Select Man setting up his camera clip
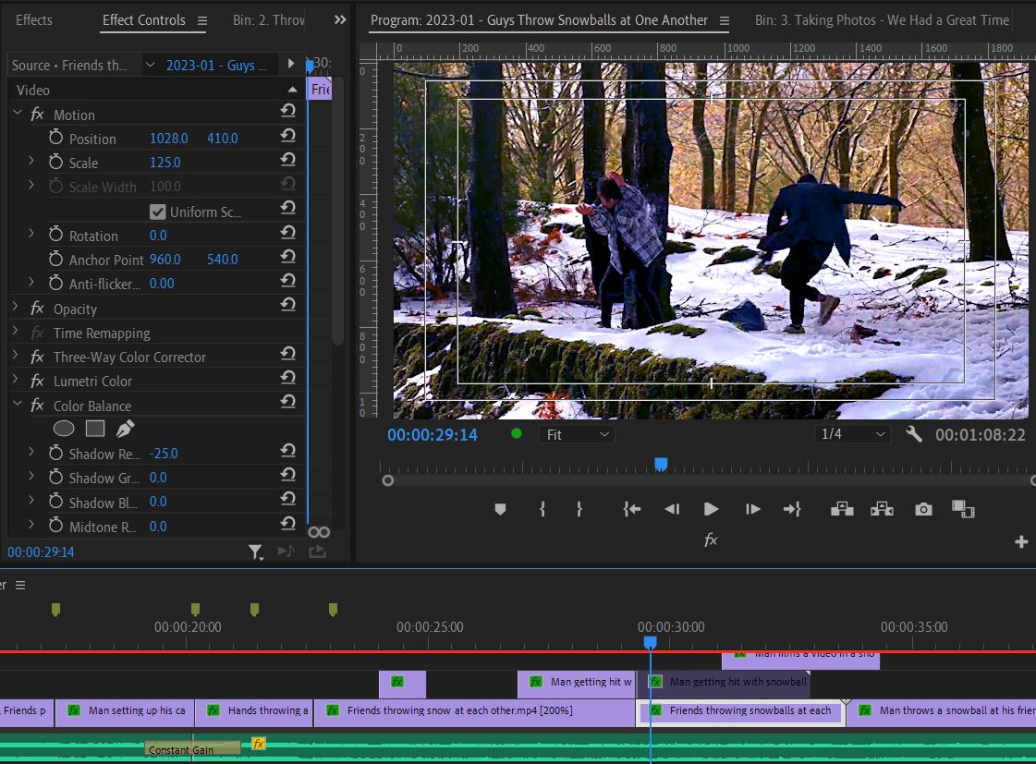The height and width of the screenshot is (764, 1036). click(x=125, y=712)
